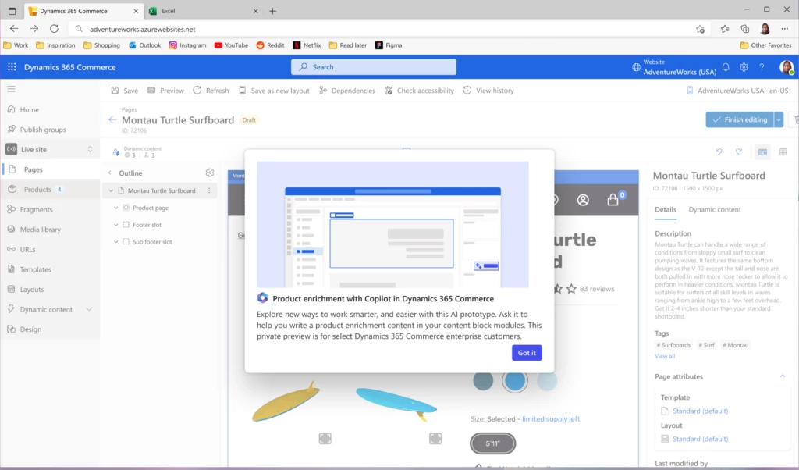The image size is (799, 470).
Task: Click the Undo icon above the properties panel
Action: click(719, 151)
